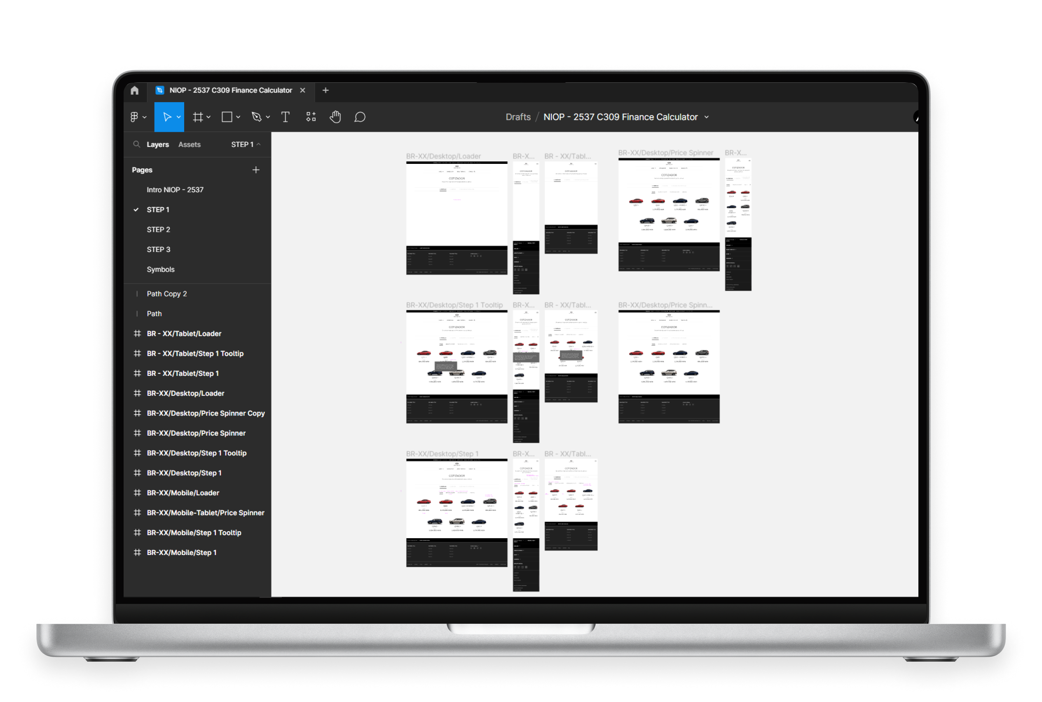
Task: Select the Text tool
Action: (285, 117)
